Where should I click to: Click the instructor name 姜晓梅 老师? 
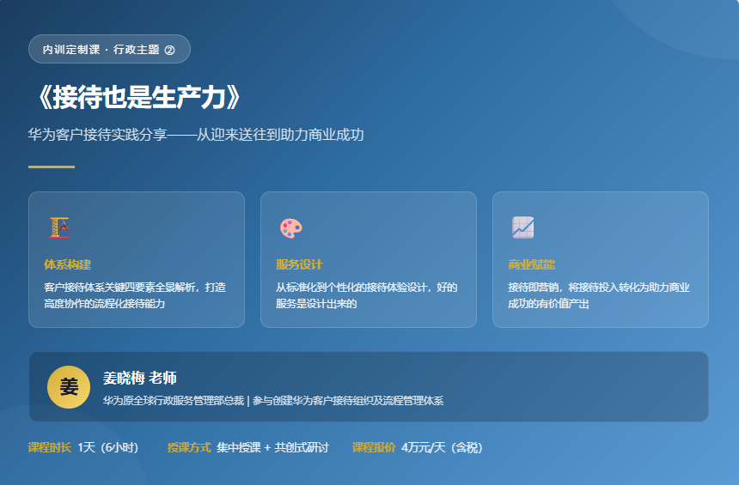click(140, 378)
